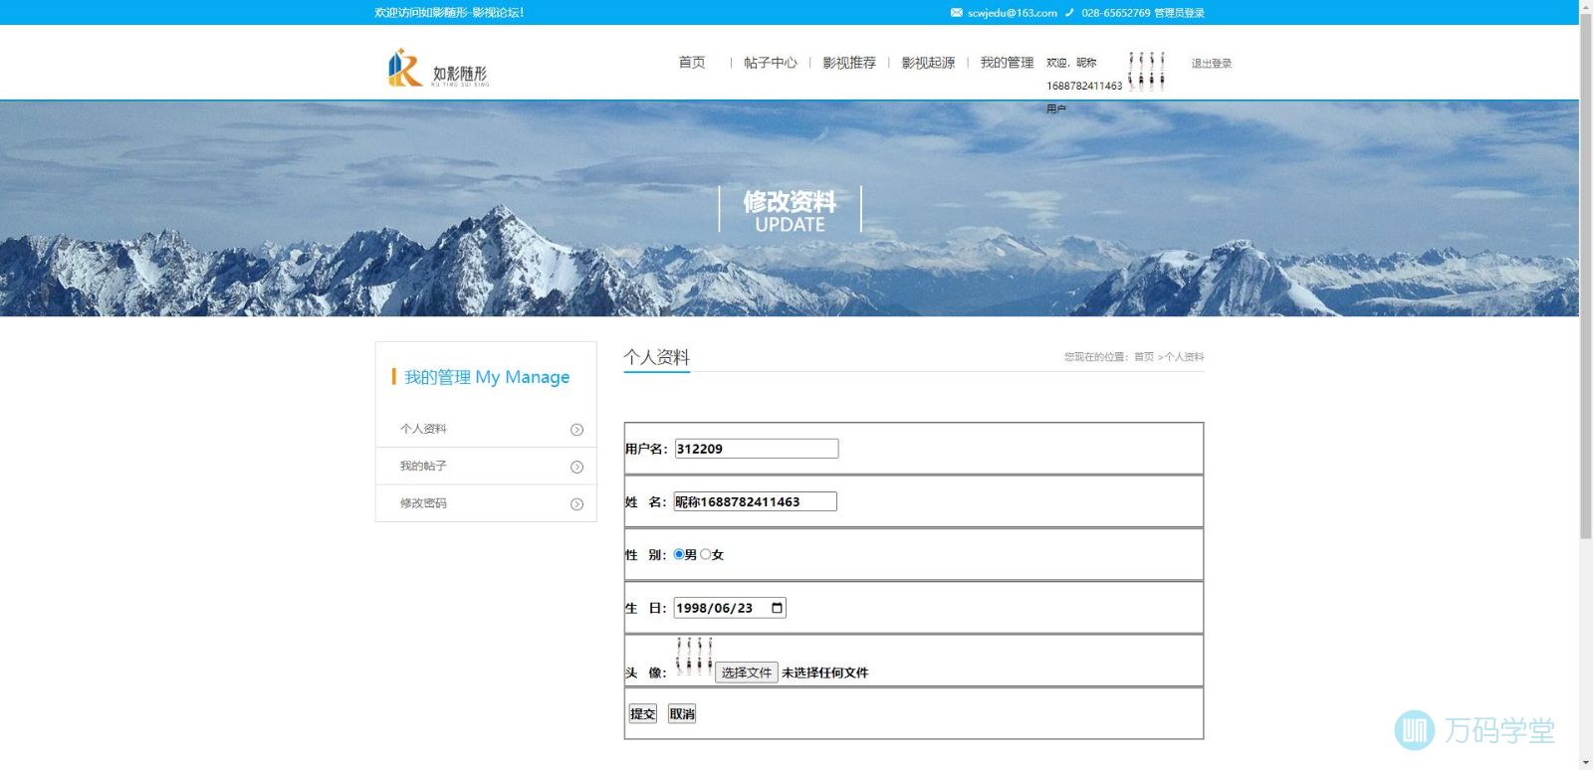Click the avatar preview image in form
Screen dimensions: 1593x770
(x=693, y=657)
